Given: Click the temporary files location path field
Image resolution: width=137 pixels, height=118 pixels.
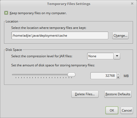Looking at the screenshot, I should point(60,36).
